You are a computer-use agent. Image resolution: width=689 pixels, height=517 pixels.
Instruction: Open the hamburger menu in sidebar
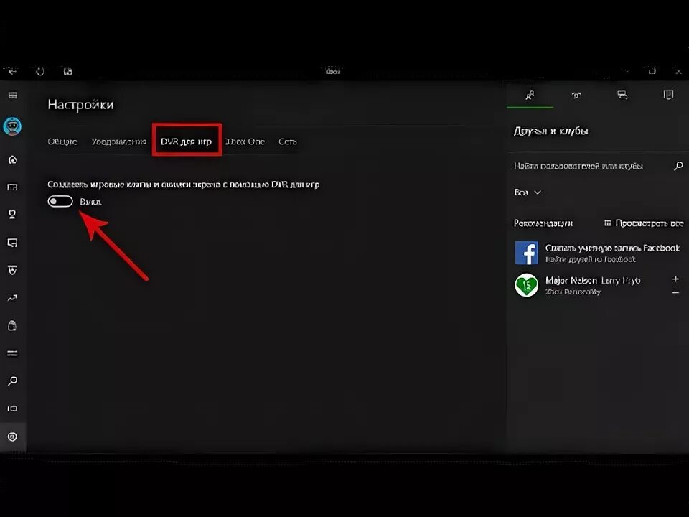(13, 96)
